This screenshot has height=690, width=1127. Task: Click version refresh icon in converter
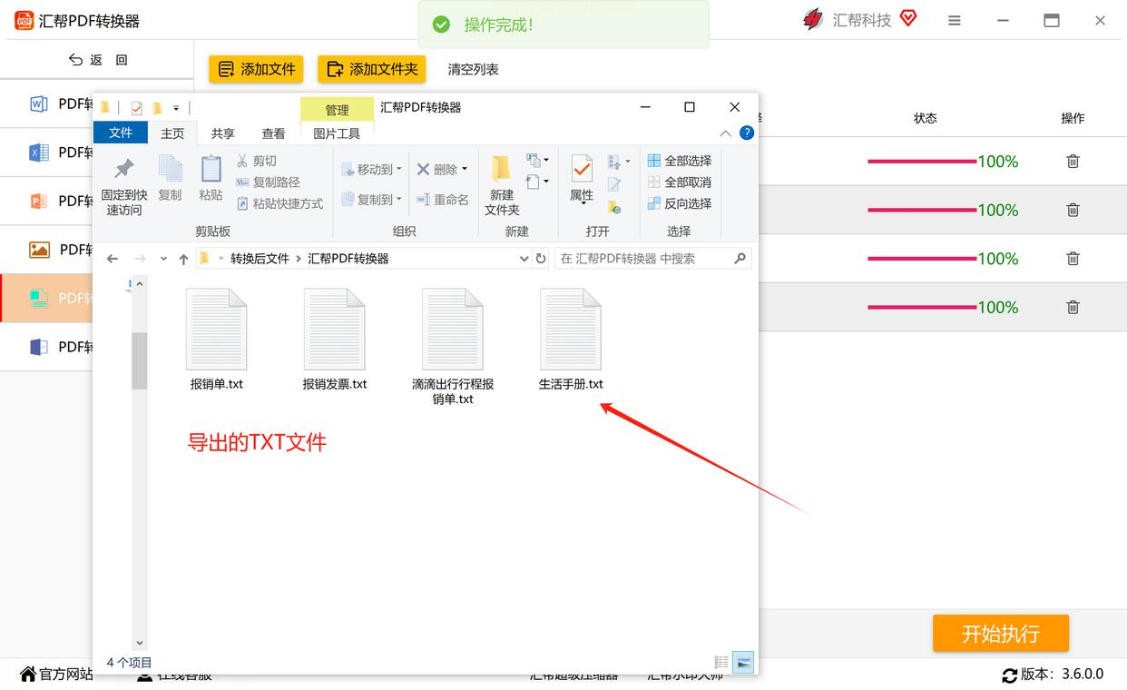[x=1009, y=675]
